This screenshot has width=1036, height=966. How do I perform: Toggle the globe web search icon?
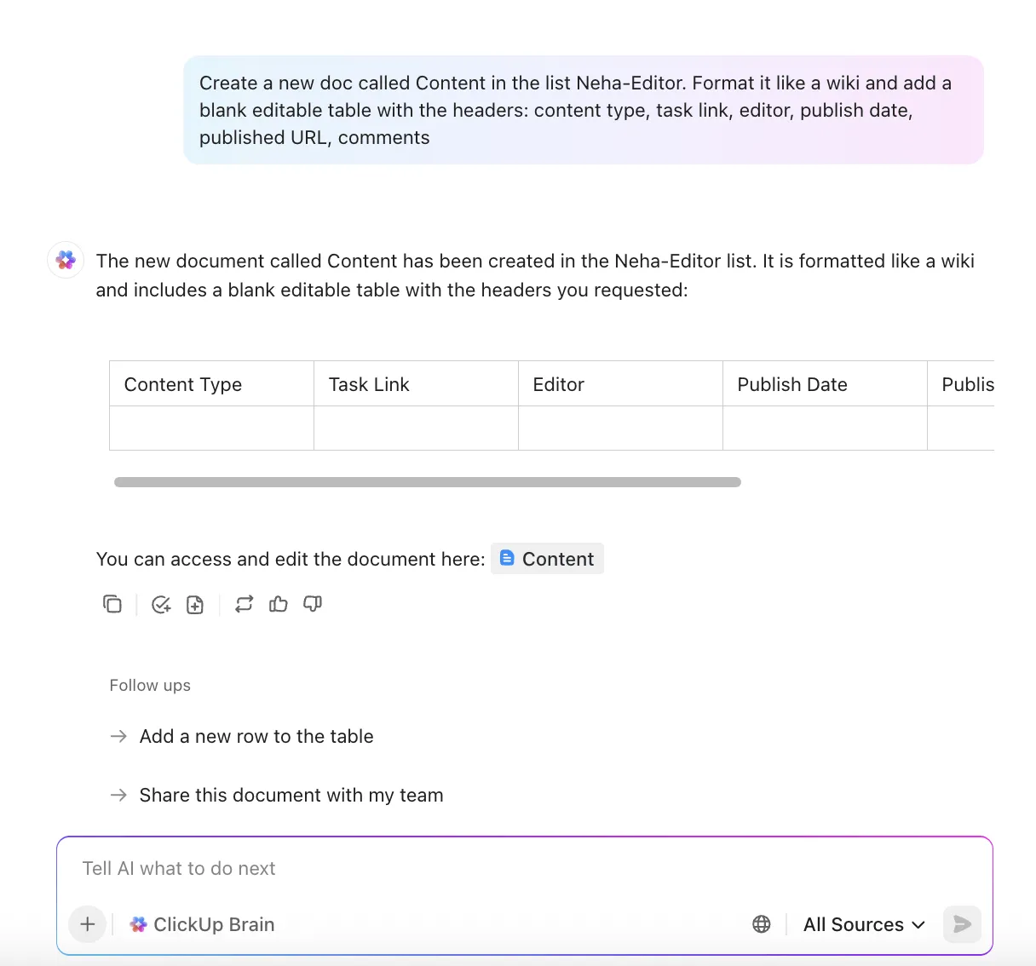pos(762,924)
